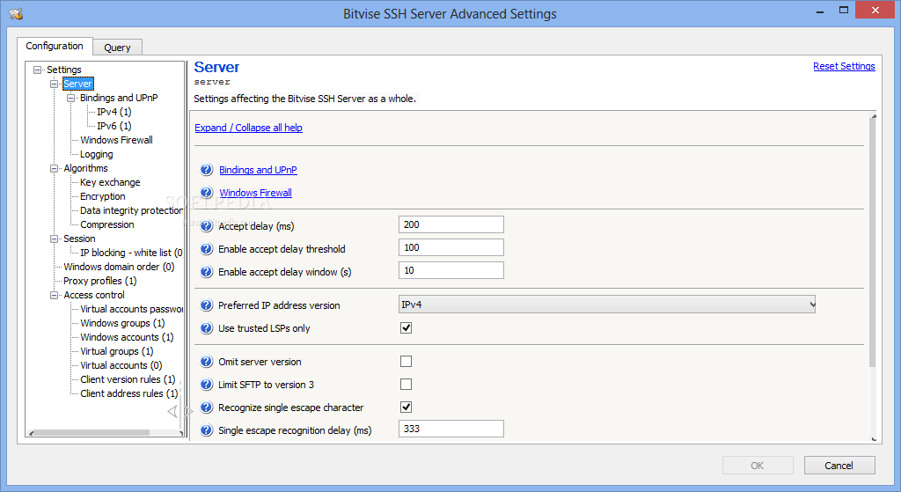The width and height of the screenshot is (901, 492).
Task: Switch to the Query tab
Action: pos(117,48)
